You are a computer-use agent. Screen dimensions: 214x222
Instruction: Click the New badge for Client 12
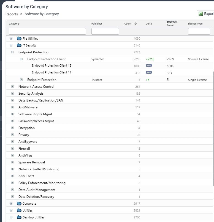tap(149, 65)
